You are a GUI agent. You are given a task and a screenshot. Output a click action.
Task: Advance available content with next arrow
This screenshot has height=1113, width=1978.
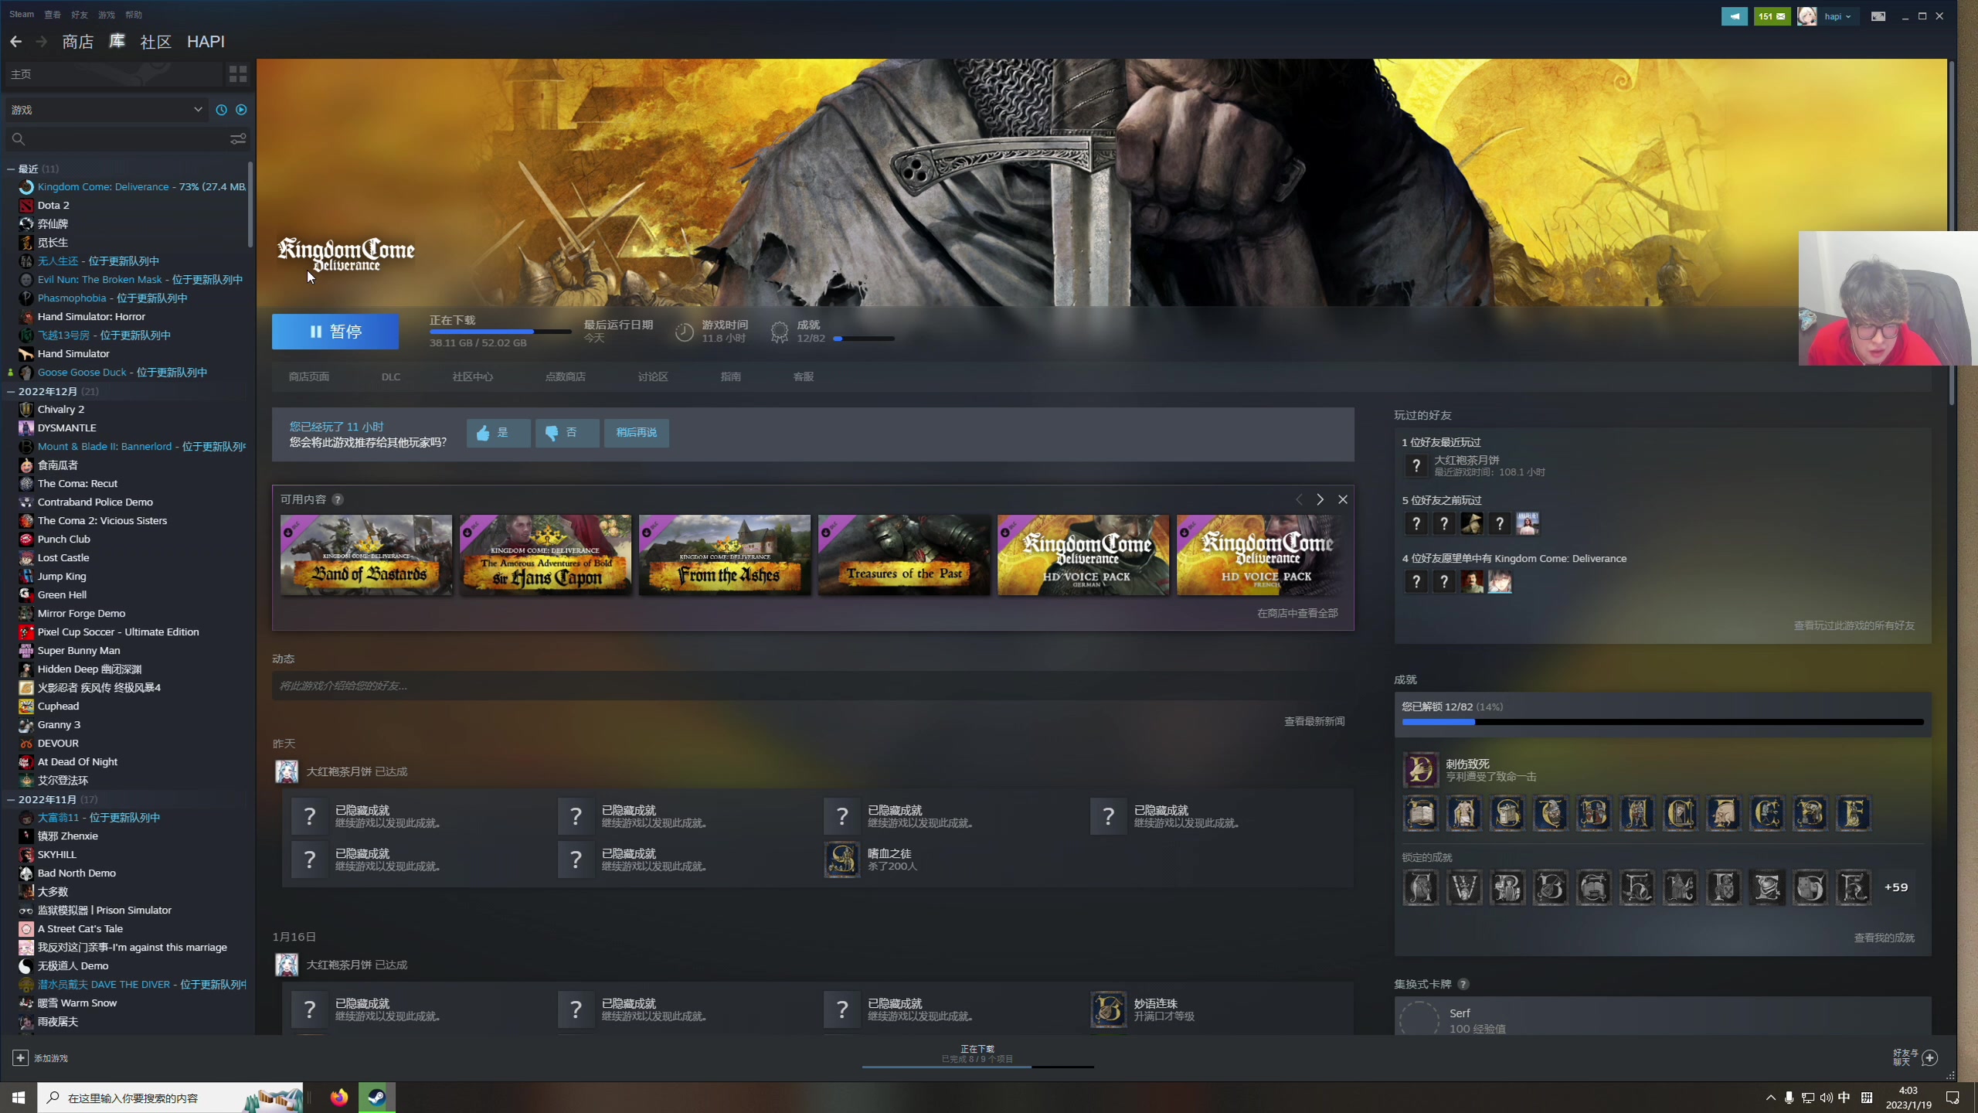1320,499
